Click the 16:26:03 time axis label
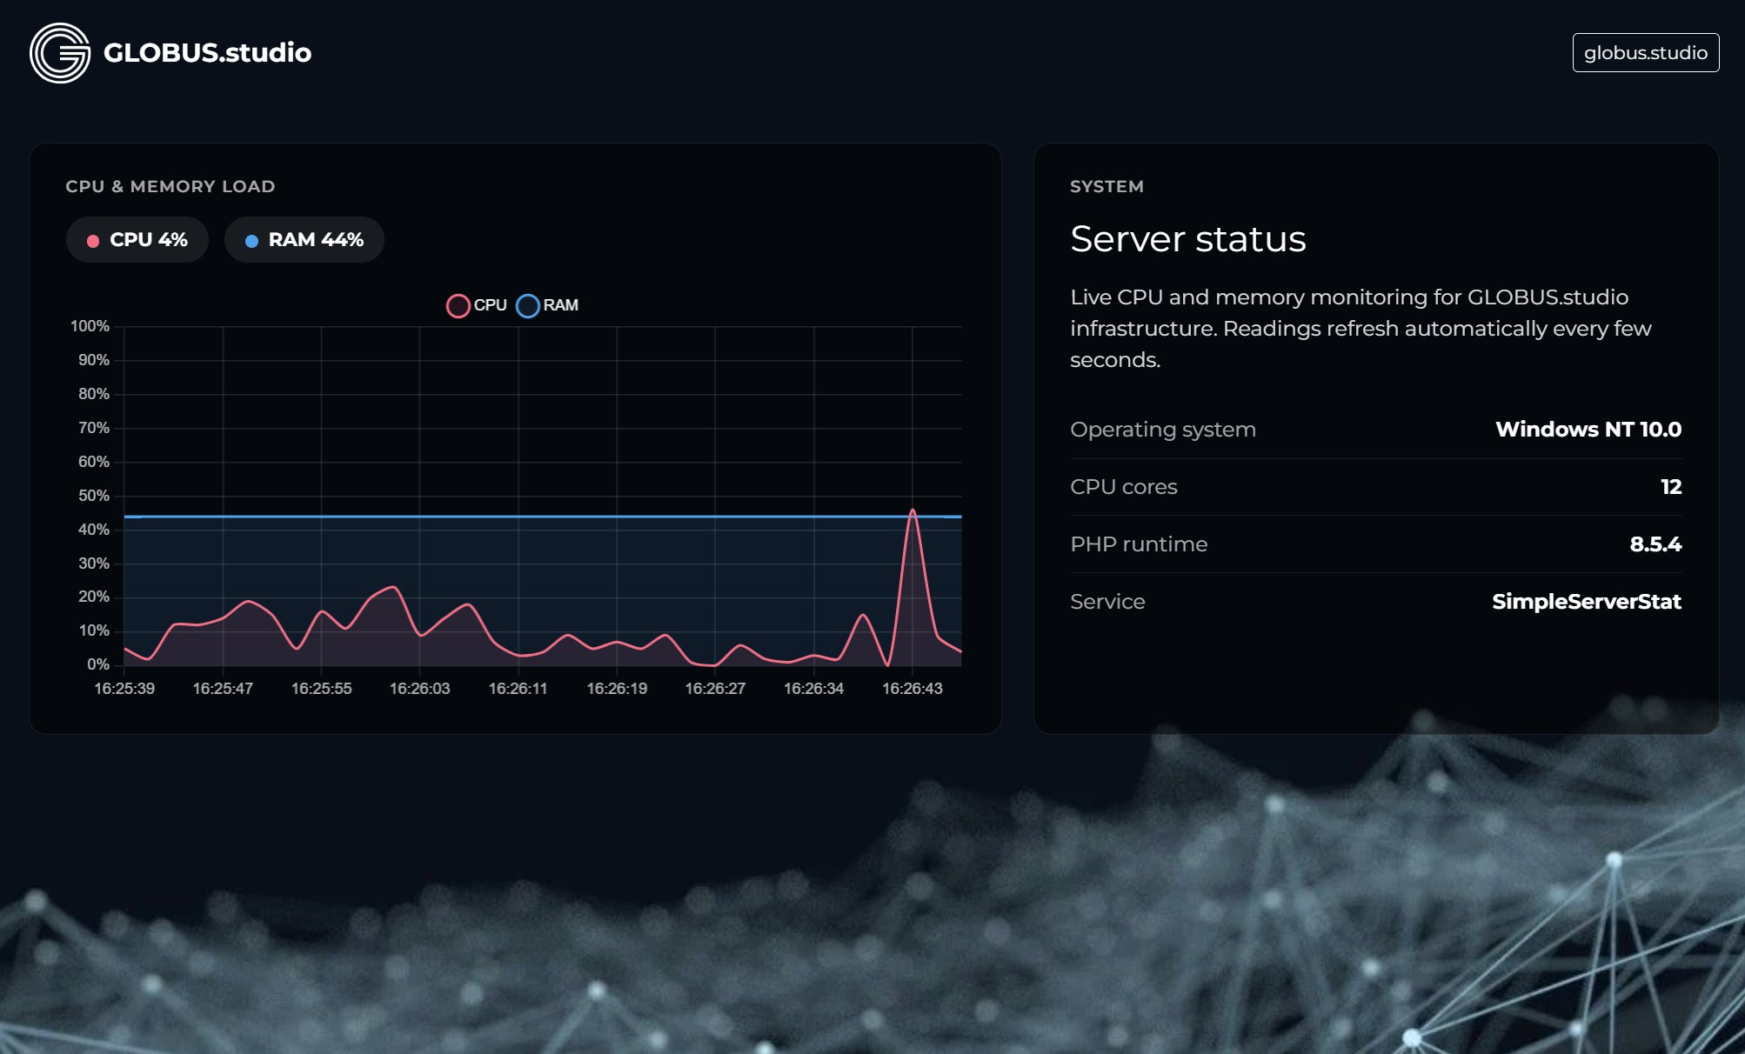 pyautogui.click(x=419, y=689)
